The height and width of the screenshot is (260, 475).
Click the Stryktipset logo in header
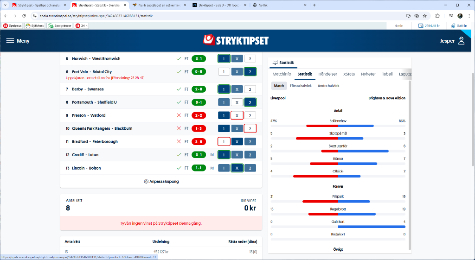click(x=237, y=40)
